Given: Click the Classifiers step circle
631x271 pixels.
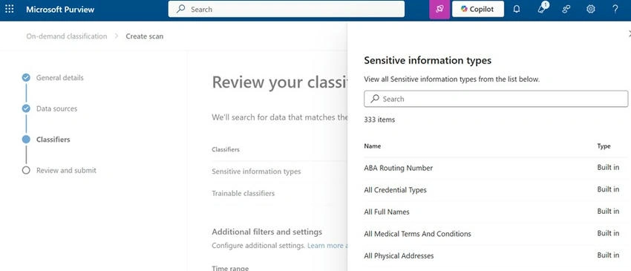Looking at the screenshot, I should [26, 140].
